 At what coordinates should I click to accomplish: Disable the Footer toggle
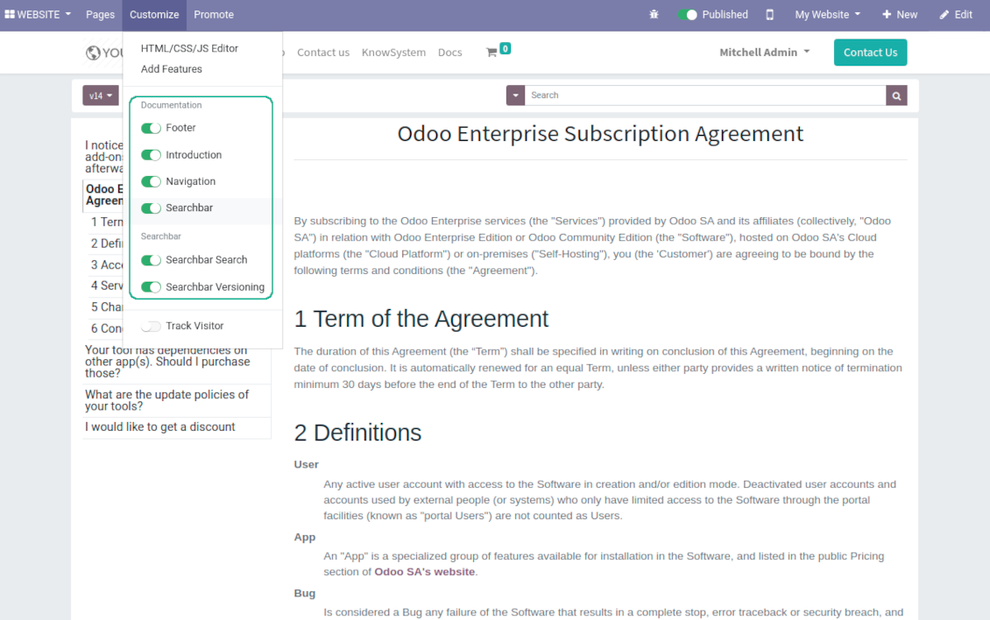click(151, 128)
